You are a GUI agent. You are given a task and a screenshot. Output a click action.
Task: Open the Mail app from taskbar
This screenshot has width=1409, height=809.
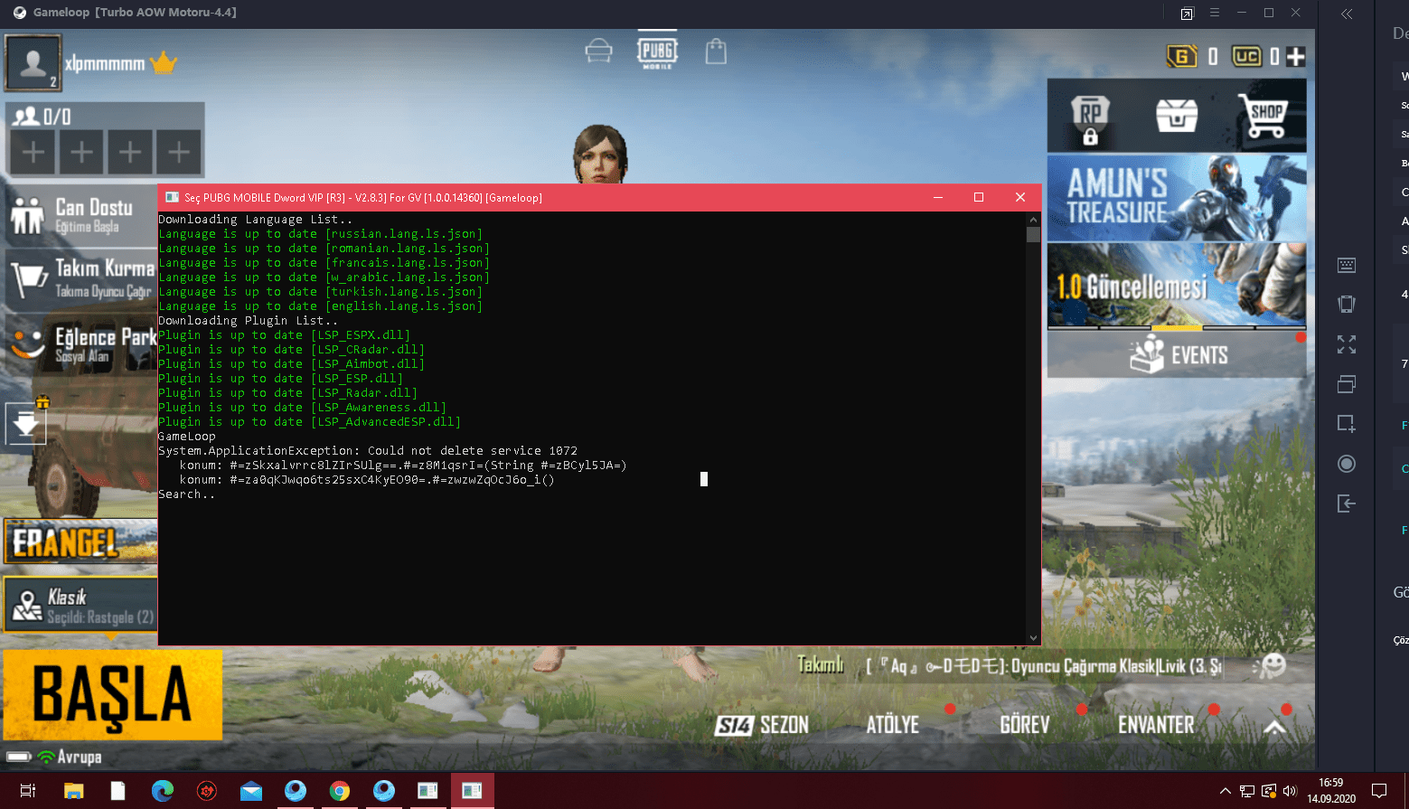[x=251, y=791]
